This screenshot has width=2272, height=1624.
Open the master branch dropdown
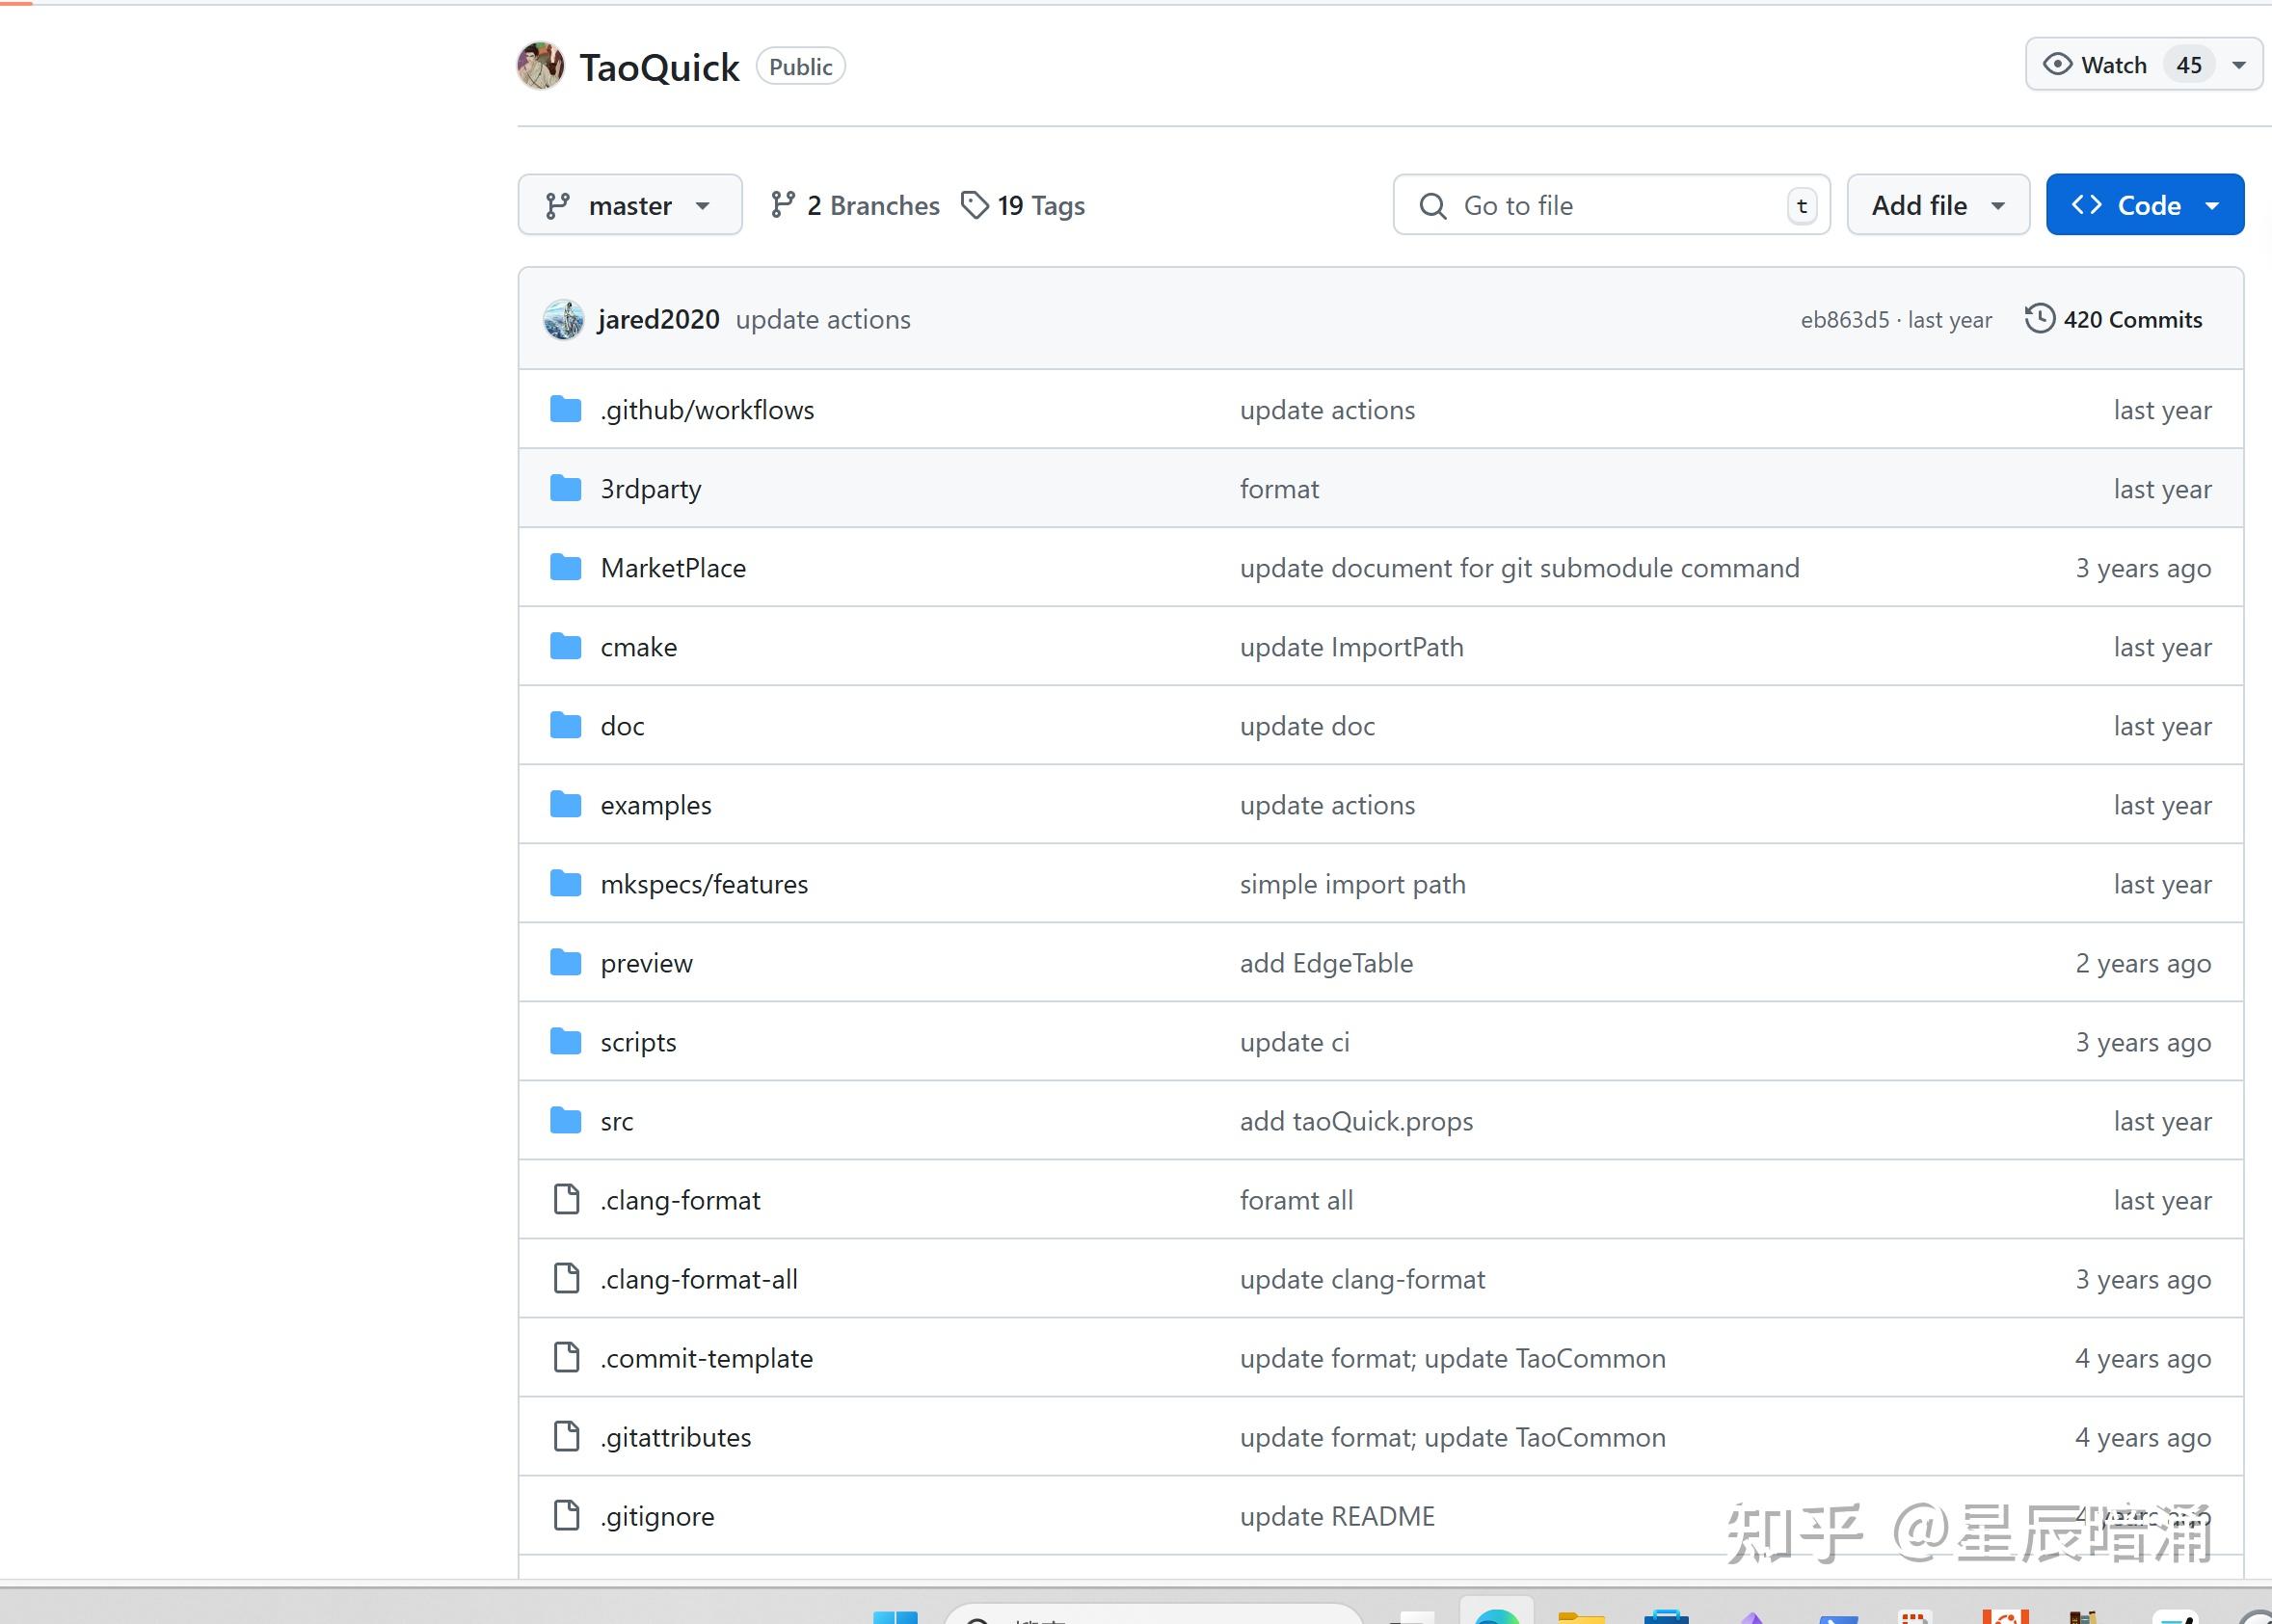click(x=629, y=205)
